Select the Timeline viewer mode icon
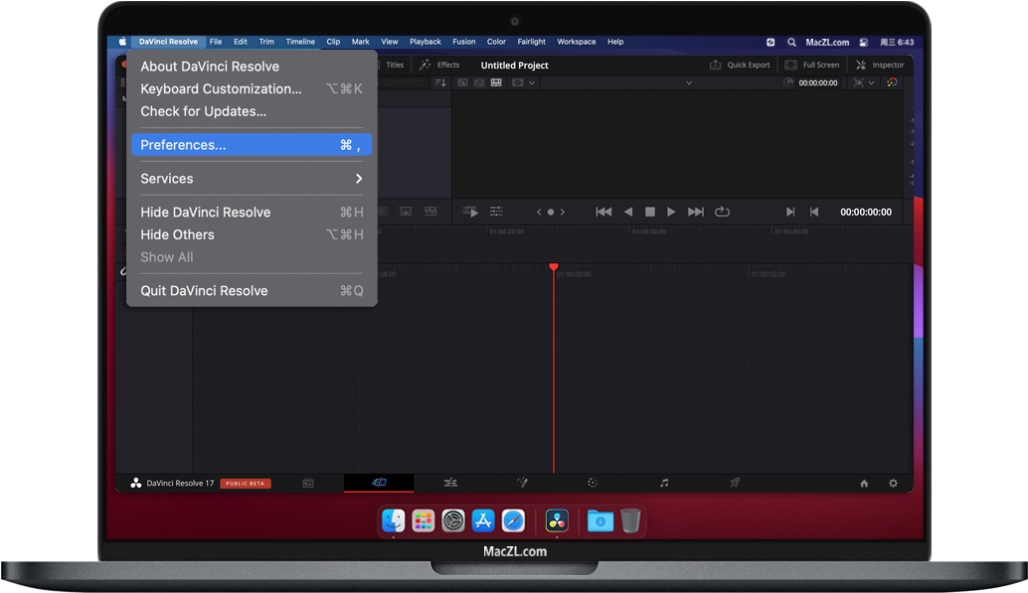Image resolution: width=1028 pixels, height=593 pixels. tap(496, 82)
